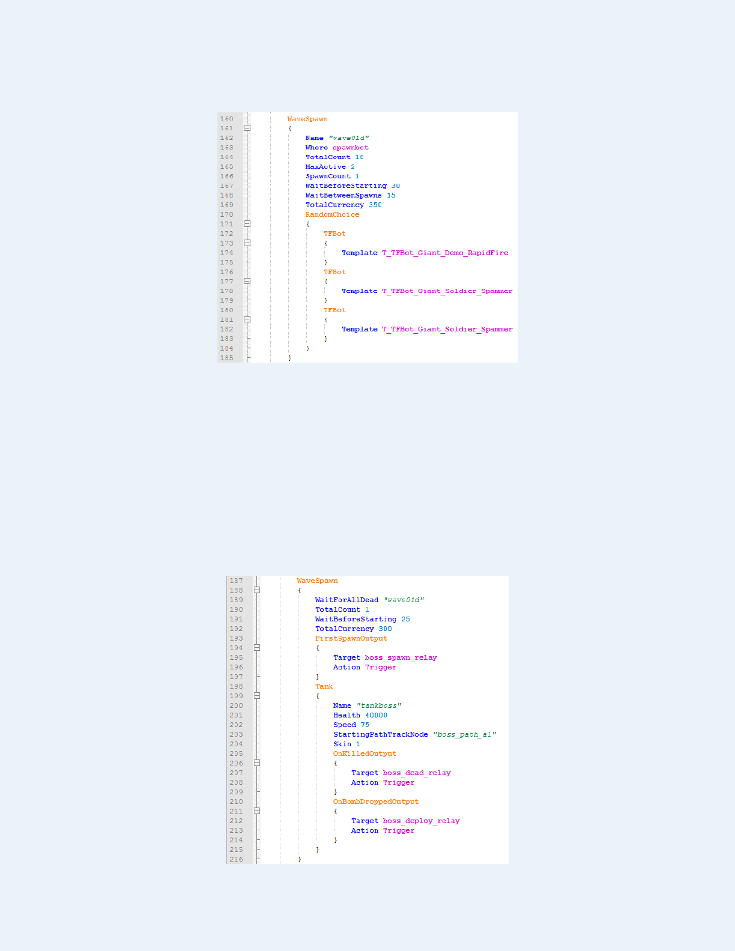
Task: Collapse the WaveSpawn fold marker at line 161
Action: [x=247, y=128]
